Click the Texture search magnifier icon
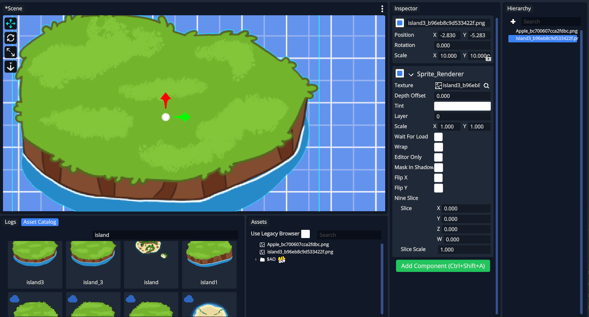 (x=486, y=86)
